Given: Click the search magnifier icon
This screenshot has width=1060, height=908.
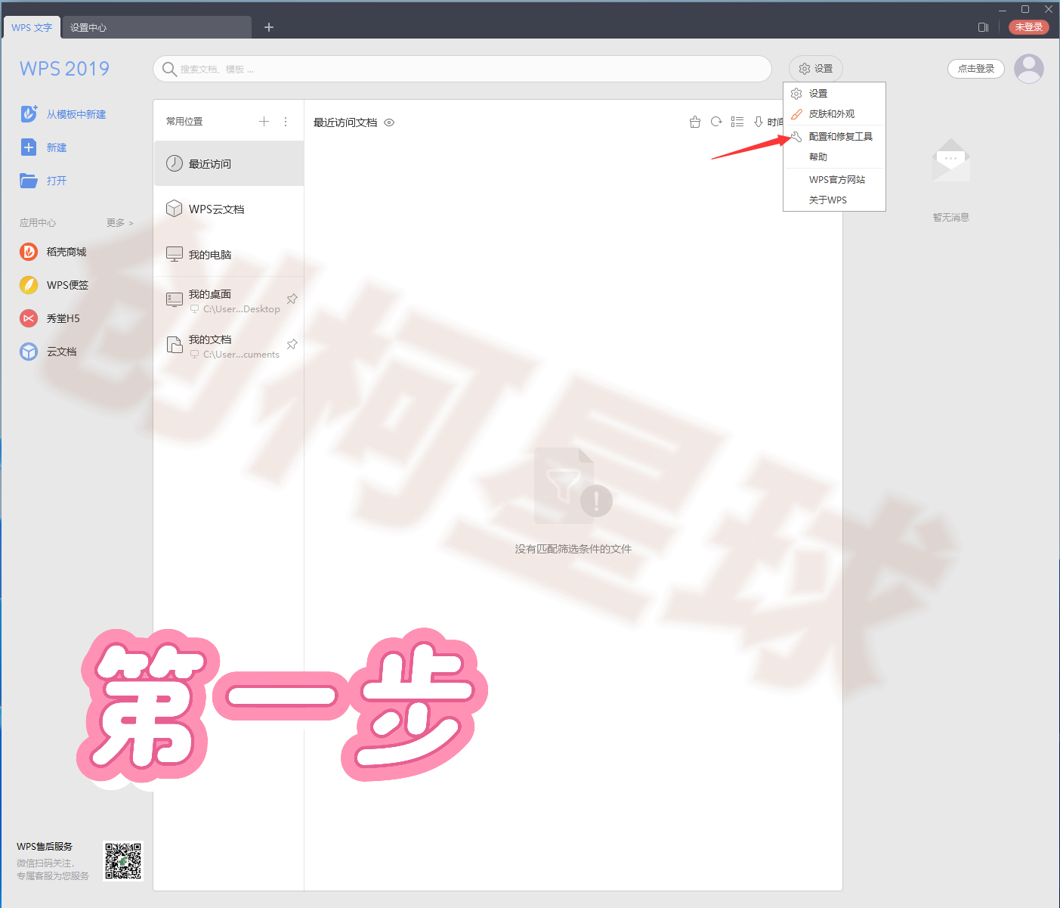Looking at the screenshot, I should click(x=170, y=69).
